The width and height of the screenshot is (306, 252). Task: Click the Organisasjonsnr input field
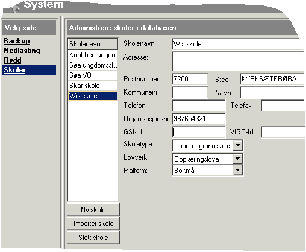pos(199,119)
